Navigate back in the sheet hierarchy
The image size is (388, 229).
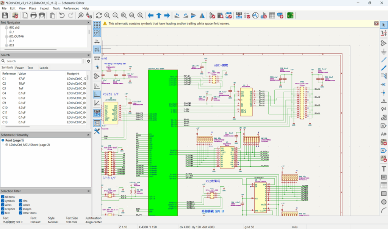[x=150, y=15]
